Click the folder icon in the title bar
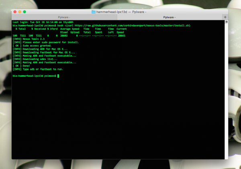The height and width of the screenshot is (169, 241). click(x=94, y=12)
